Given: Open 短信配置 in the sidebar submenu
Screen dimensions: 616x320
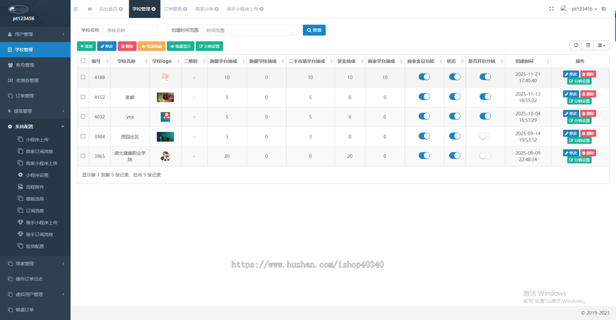Looking at the screenshot, I should [x=35, y=246].
